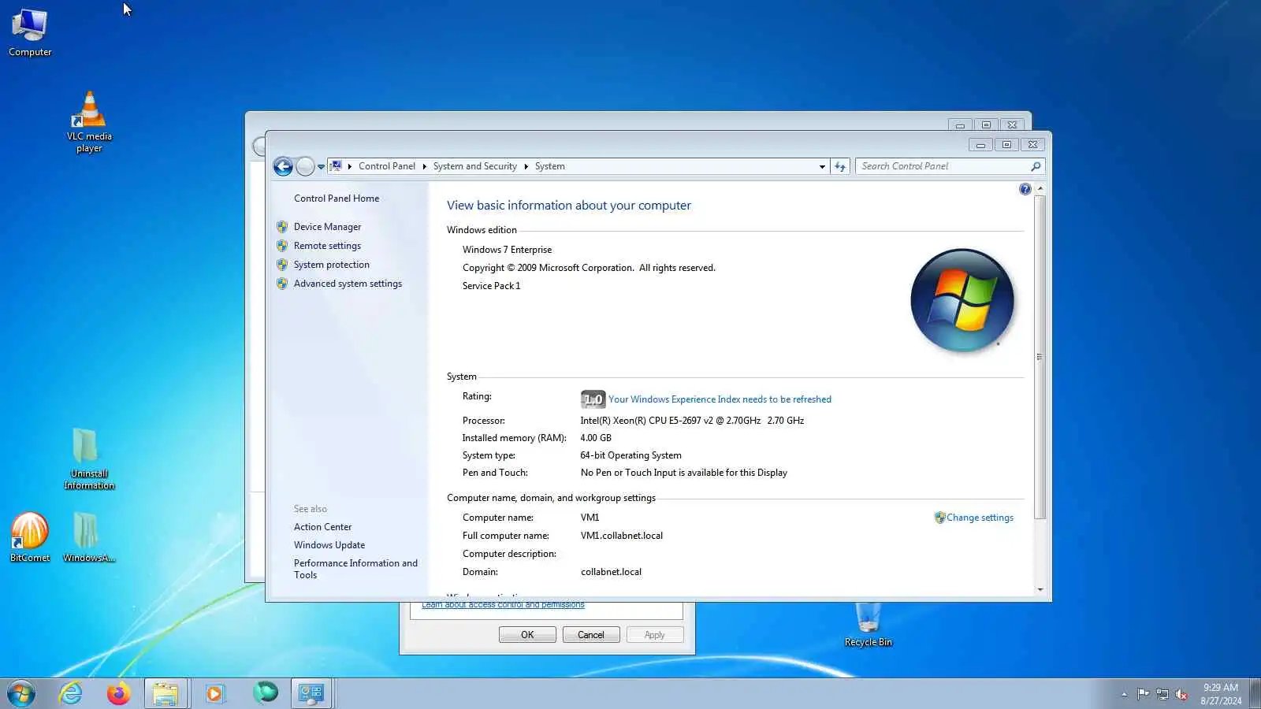Click the scroll up arrow in System window
The height and width of the screenshot is (709, 1261).
1040,189
